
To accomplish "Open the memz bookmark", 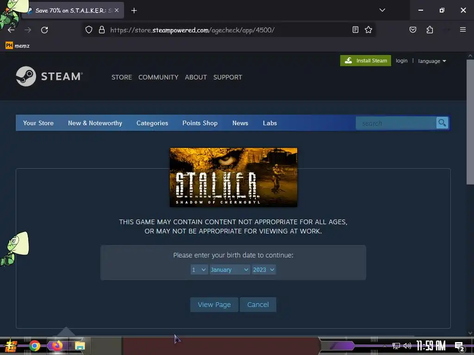I will pos(18,46).
